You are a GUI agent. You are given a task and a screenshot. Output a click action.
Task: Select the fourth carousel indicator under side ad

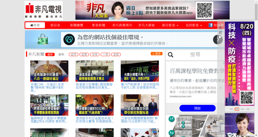click(248, 109)
